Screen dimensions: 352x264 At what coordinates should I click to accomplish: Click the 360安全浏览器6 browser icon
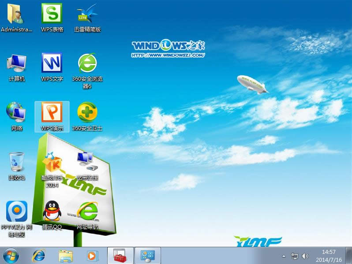87,63
